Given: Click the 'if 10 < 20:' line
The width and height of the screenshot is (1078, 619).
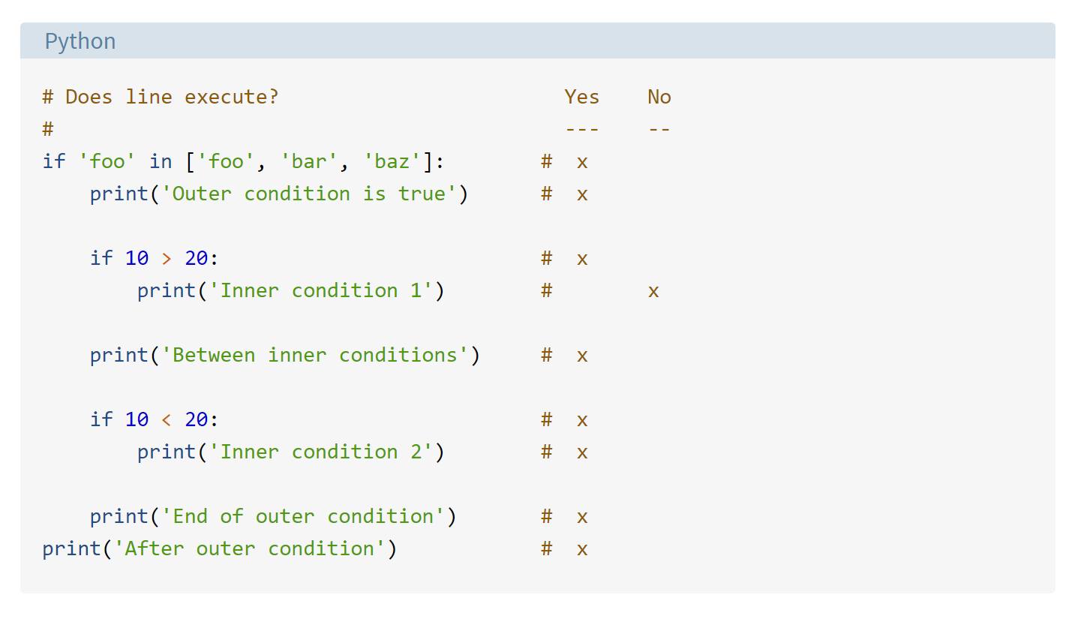Looking at the screenshot, I should (155, 419).
